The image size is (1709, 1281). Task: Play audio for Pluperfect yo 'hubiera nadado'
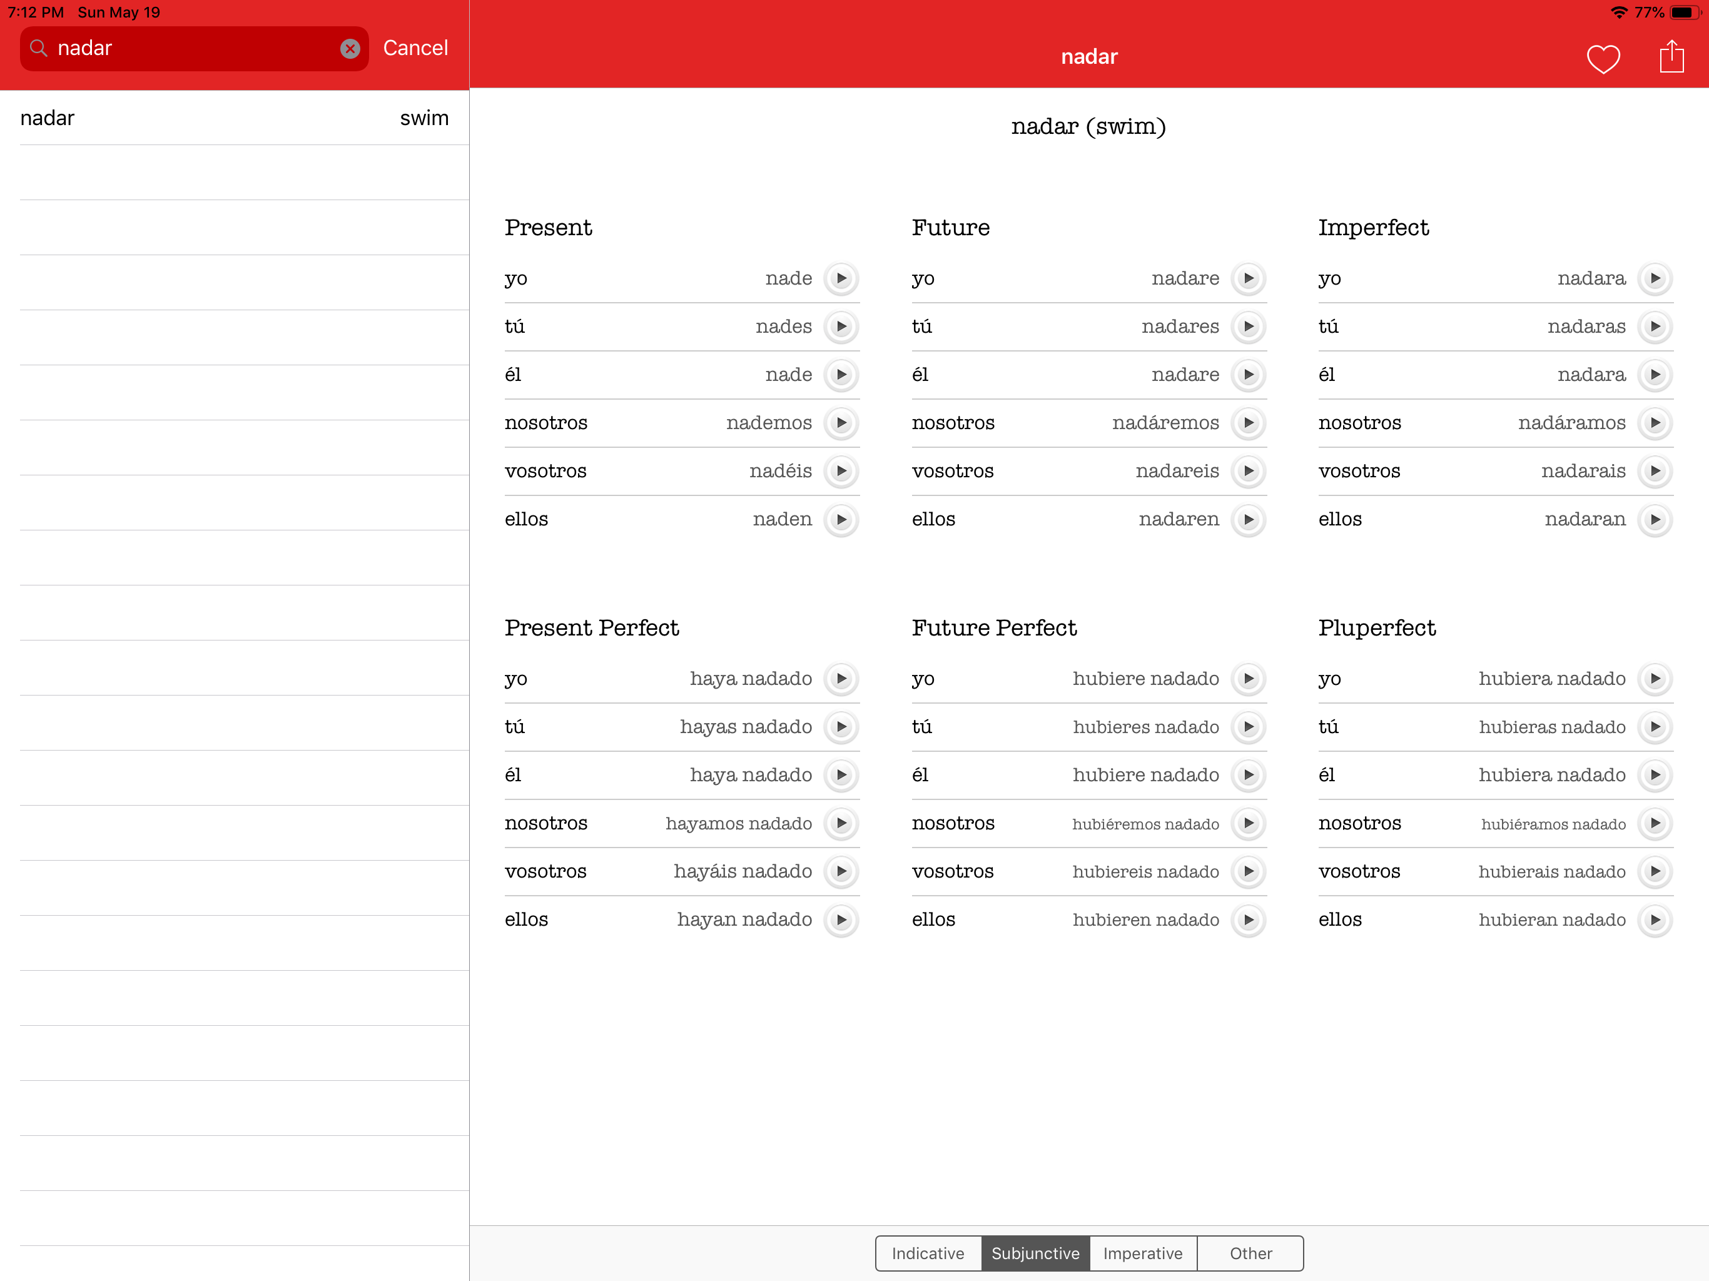coord(1655,679)
